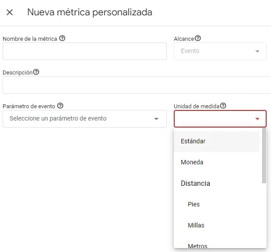Choose Millas under Distancia
This screenshot has height=252, width=271.
[217, 225]
